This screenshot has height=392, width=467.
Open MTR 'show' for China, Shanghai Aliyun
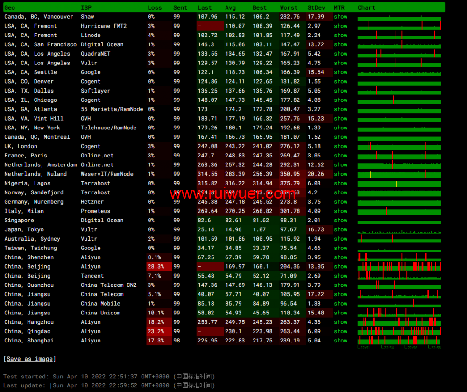(340, 341)
